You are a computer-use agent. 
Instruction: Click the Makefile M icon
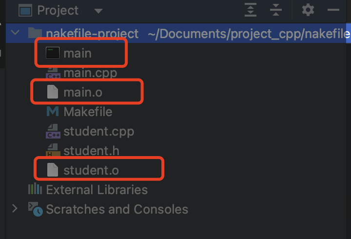tap(53, 111)
